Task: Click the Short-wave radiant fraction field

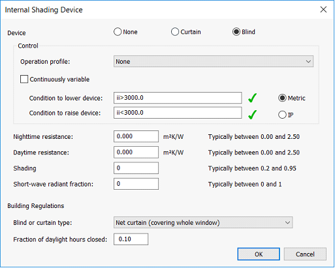Action: tap(136, 184)
